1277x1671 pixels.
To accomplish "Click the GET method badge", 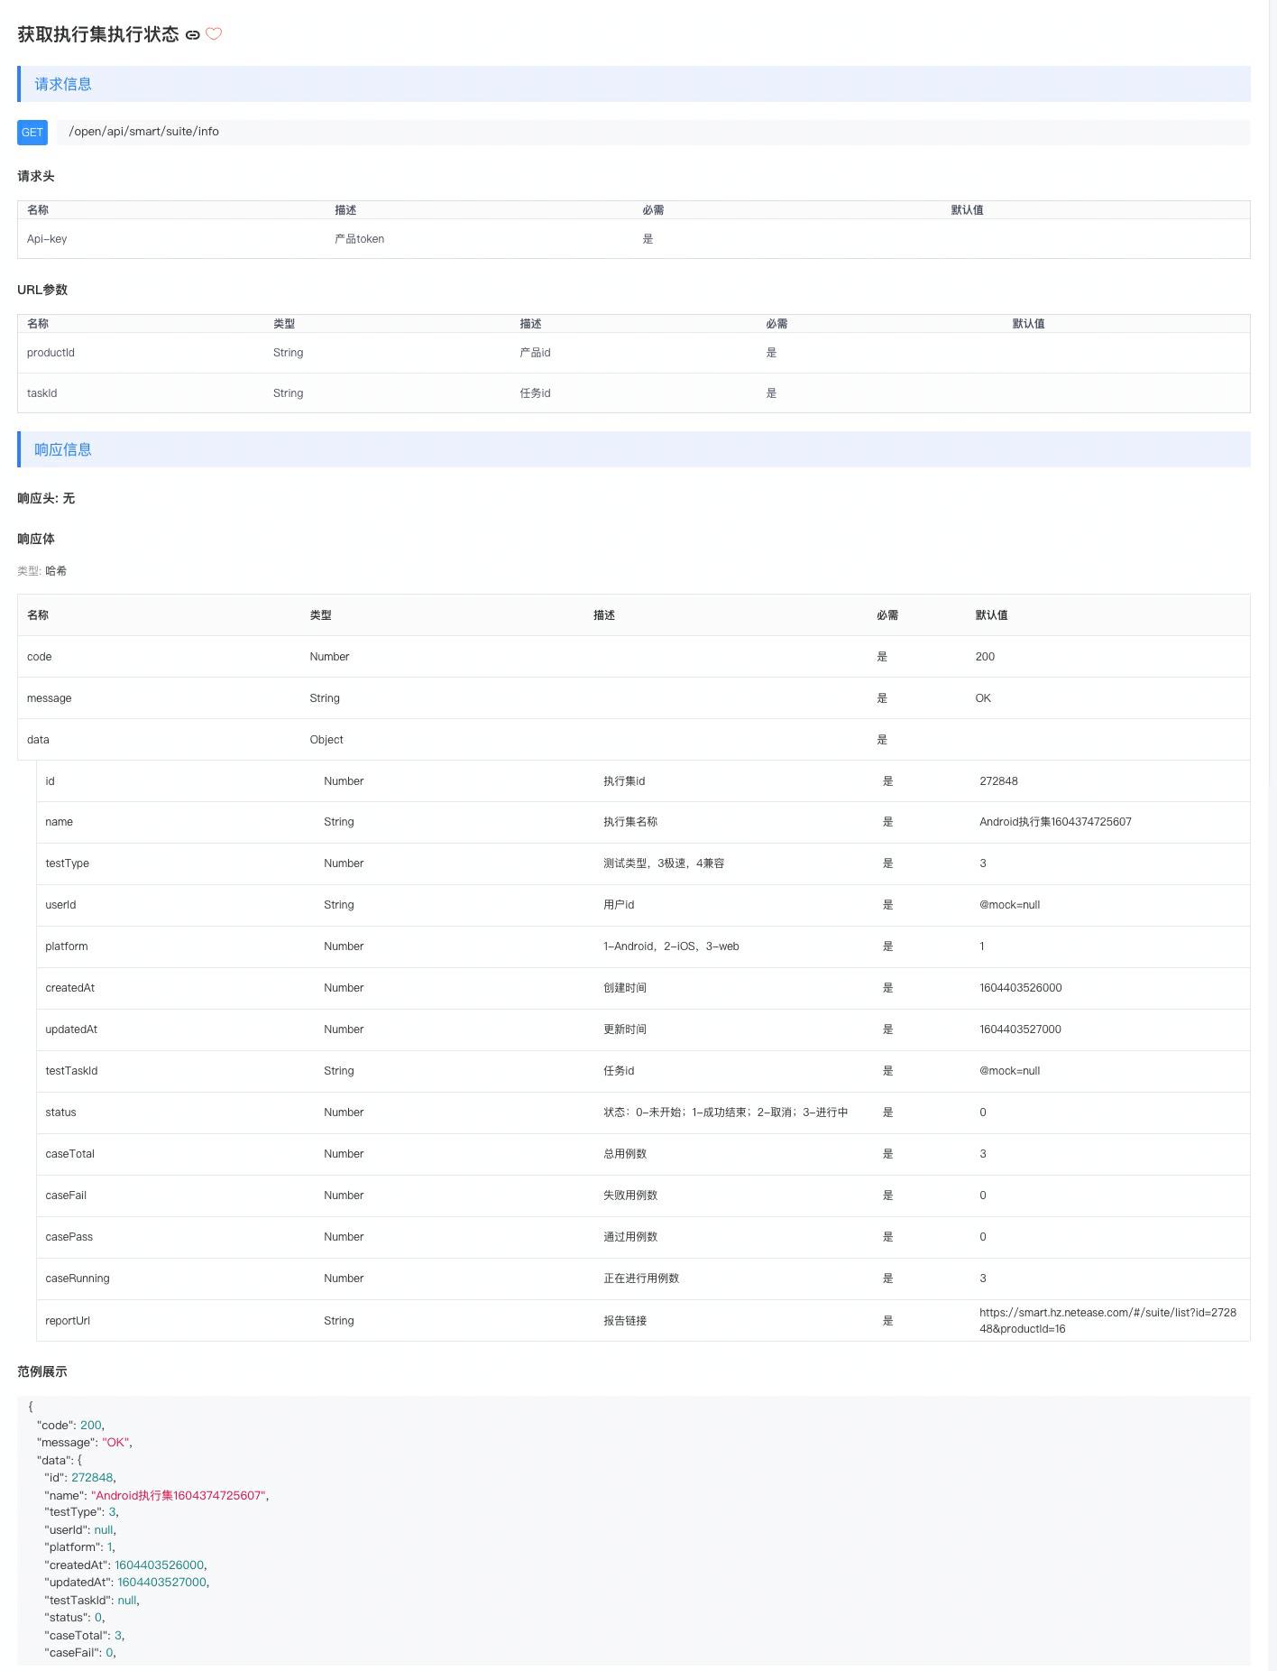I will tap(32, 132).
